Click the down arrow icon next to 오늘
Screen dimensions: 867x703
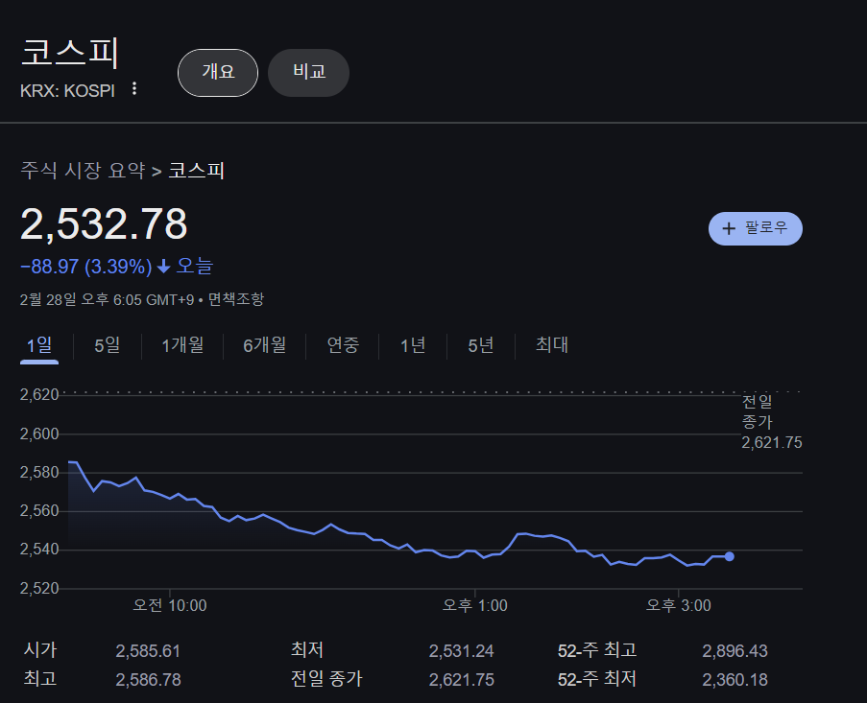click(x=163, y=267)
